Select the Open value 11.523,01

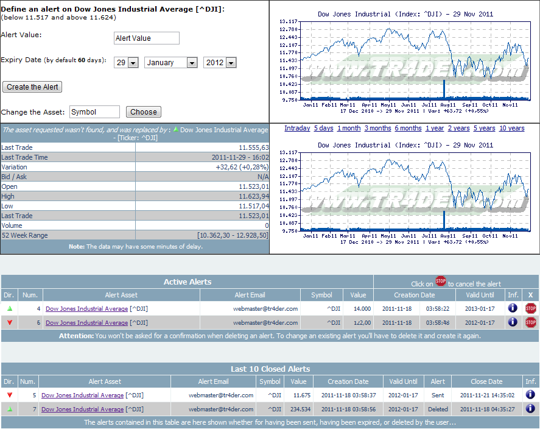[x=254, y=186]
